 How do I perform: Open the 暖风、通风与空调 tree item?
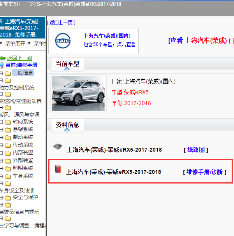tap(20, 115)
